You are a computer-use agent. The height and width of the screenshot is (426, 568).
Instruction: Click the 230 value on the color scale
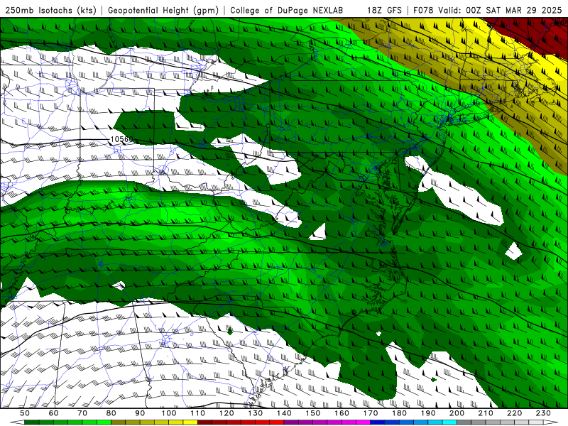[x=543, y=413]
